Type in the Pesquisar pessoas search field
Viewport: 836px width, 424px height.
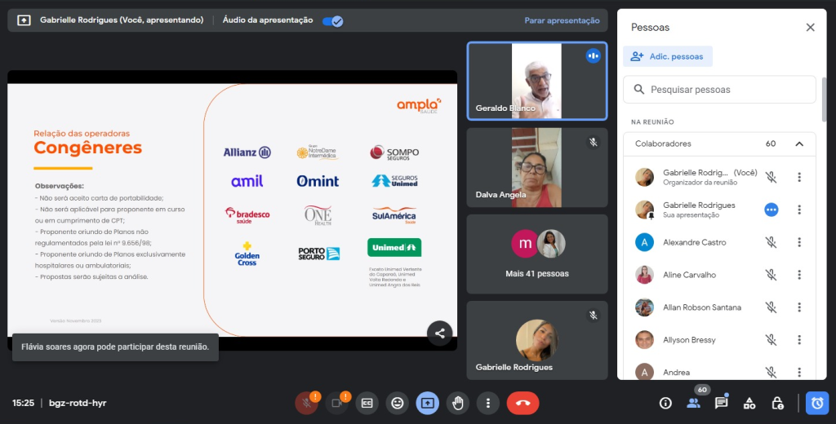pos(727,90)
